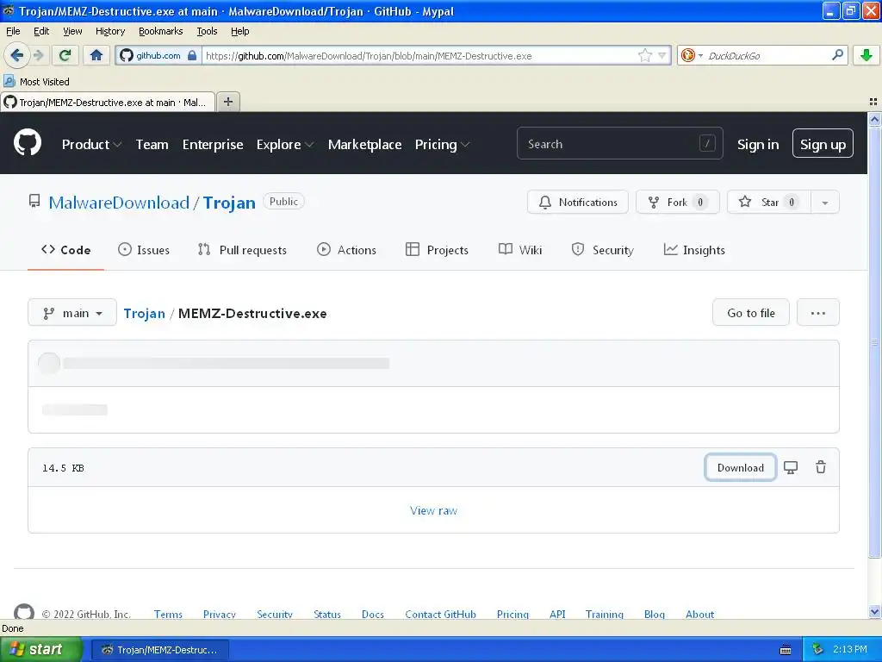This screenshot has height=662, width=882.
Task: Open the Trojan repository name link
Action: click(x=229, y=203)
